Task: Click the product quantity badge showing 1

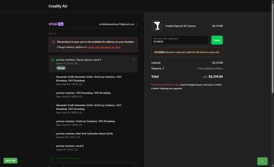Action: coord(162,21)
